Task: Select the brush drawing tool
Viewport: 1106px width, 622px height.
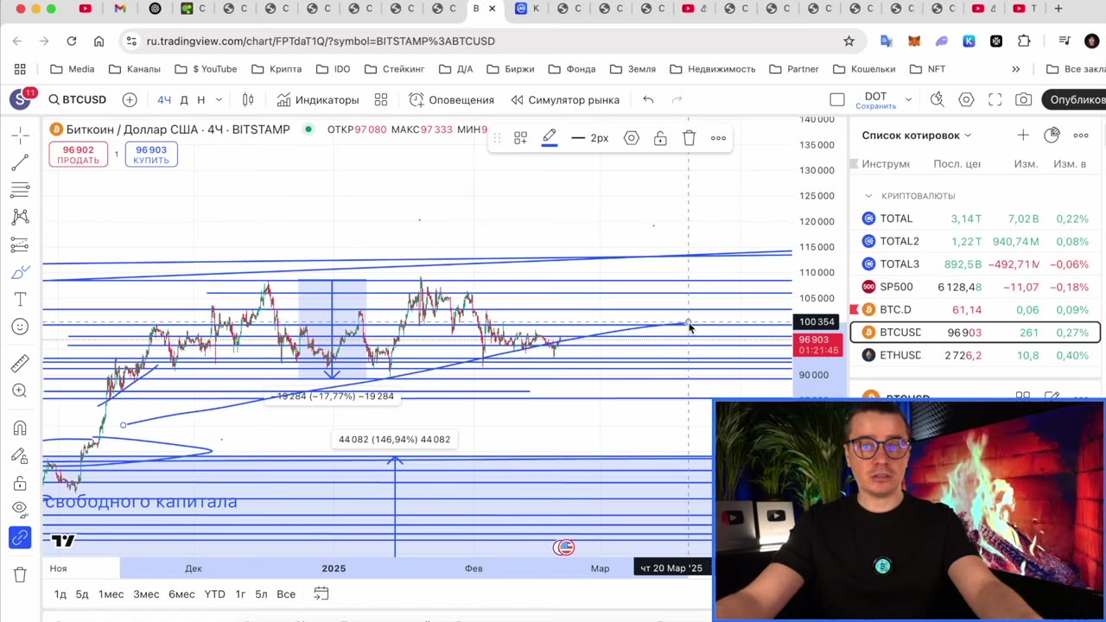Action: (x=20, y=272)
